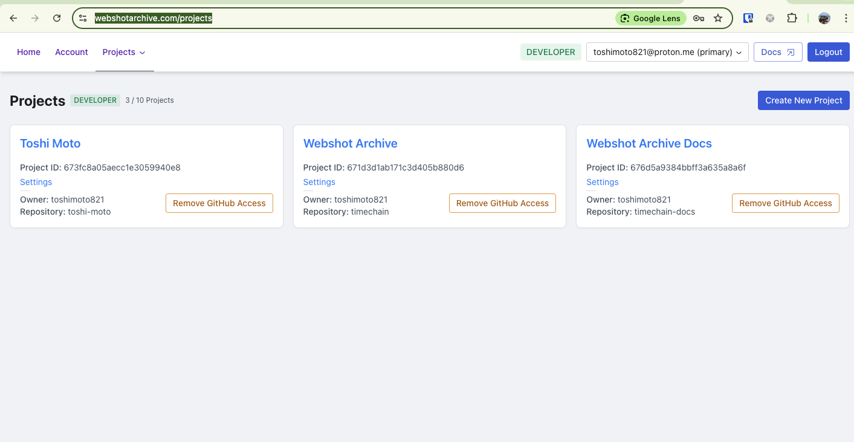Open the Chrome three-dot menu

click(846, 18)
